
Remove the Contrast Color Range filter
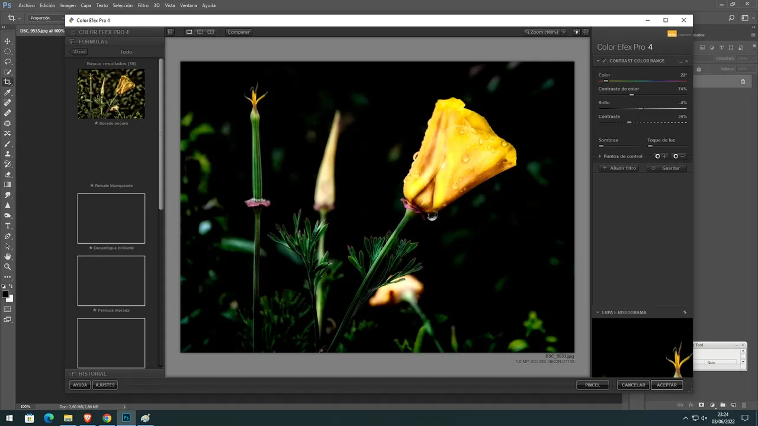pos(686,61)
